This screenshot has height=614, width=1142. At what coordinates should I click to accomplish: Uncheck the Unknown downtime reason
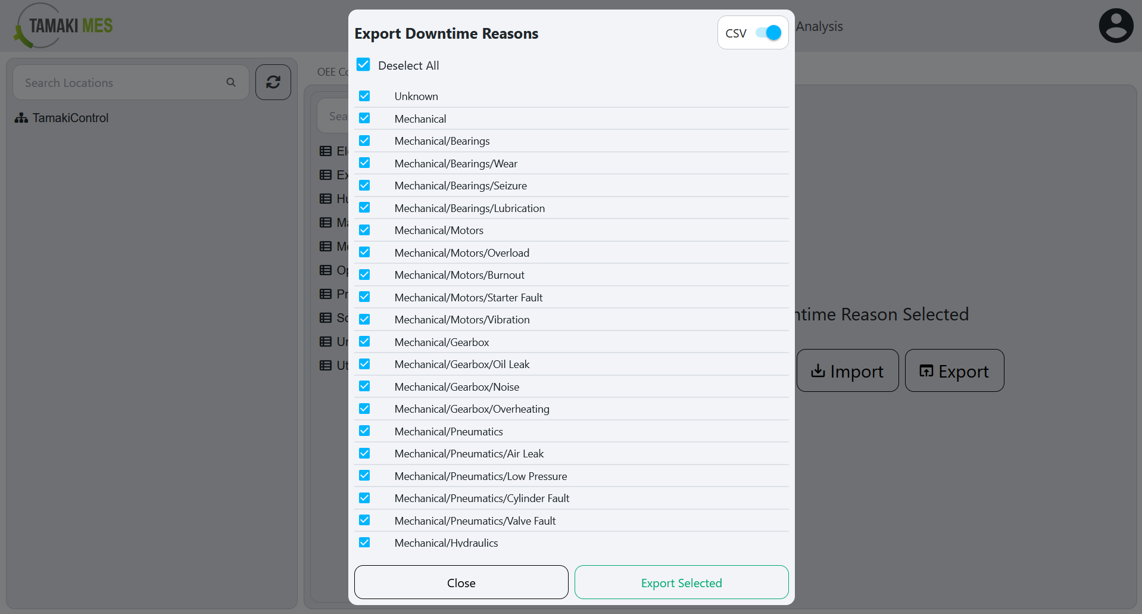(x=364, y=95)
